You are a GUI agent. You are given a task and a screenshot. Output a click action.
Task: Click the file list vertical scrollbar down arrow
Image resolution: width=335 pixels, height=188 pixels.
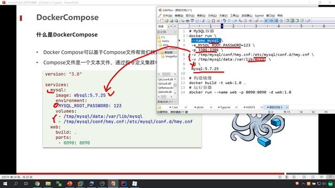[175, 93]
